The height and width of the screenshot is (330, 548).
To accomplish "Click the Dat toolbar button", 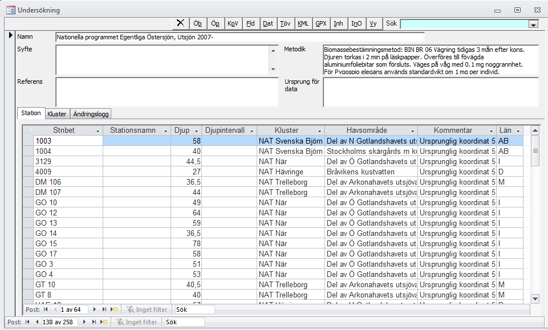I will (x=268, y=23).
